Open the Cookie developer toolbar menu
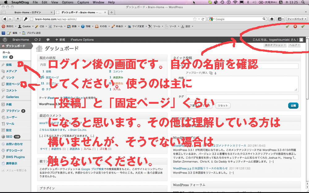309x193 pixels. [x=26, y=26]
